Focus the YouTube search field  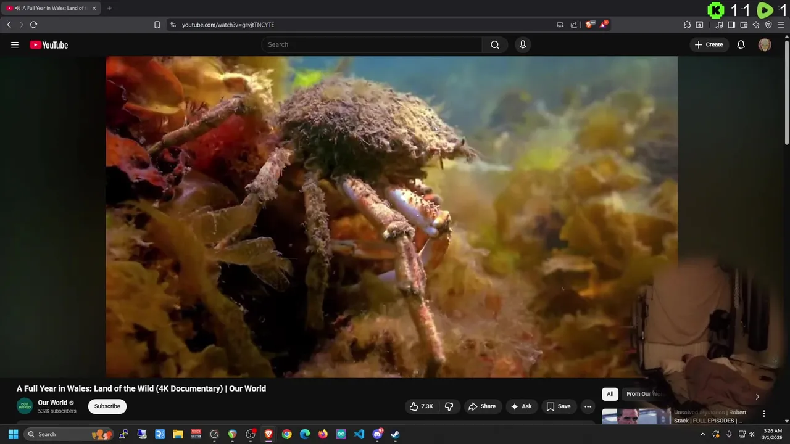(372, 44)
